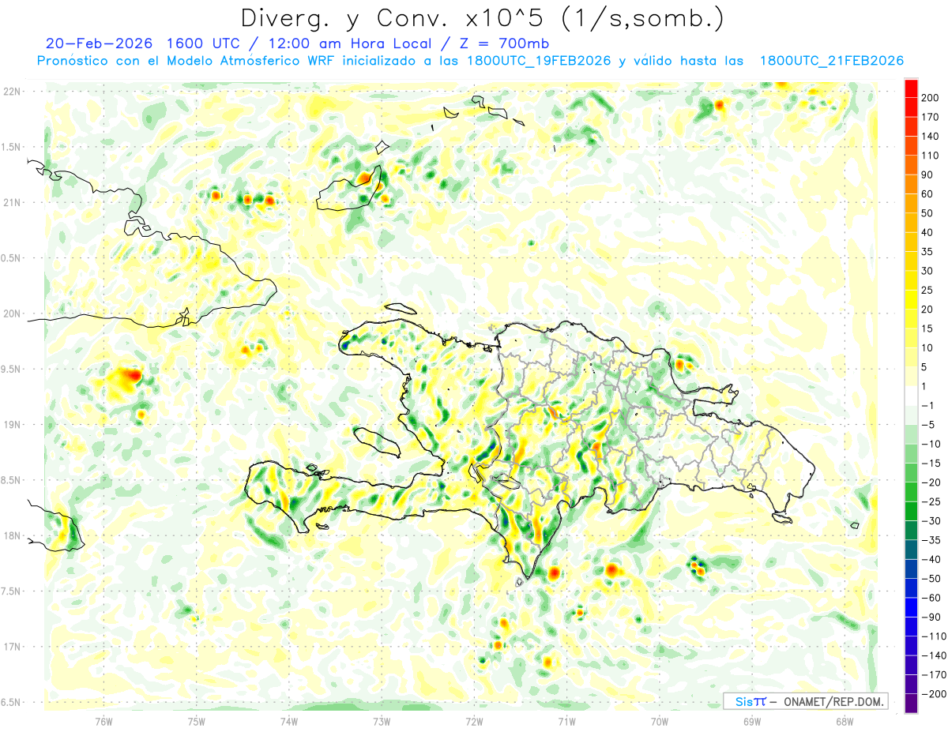The width and height of the screenshot is (948, 732).
Task: Click the "1.5N" axis label
Action: click(12, 147)
